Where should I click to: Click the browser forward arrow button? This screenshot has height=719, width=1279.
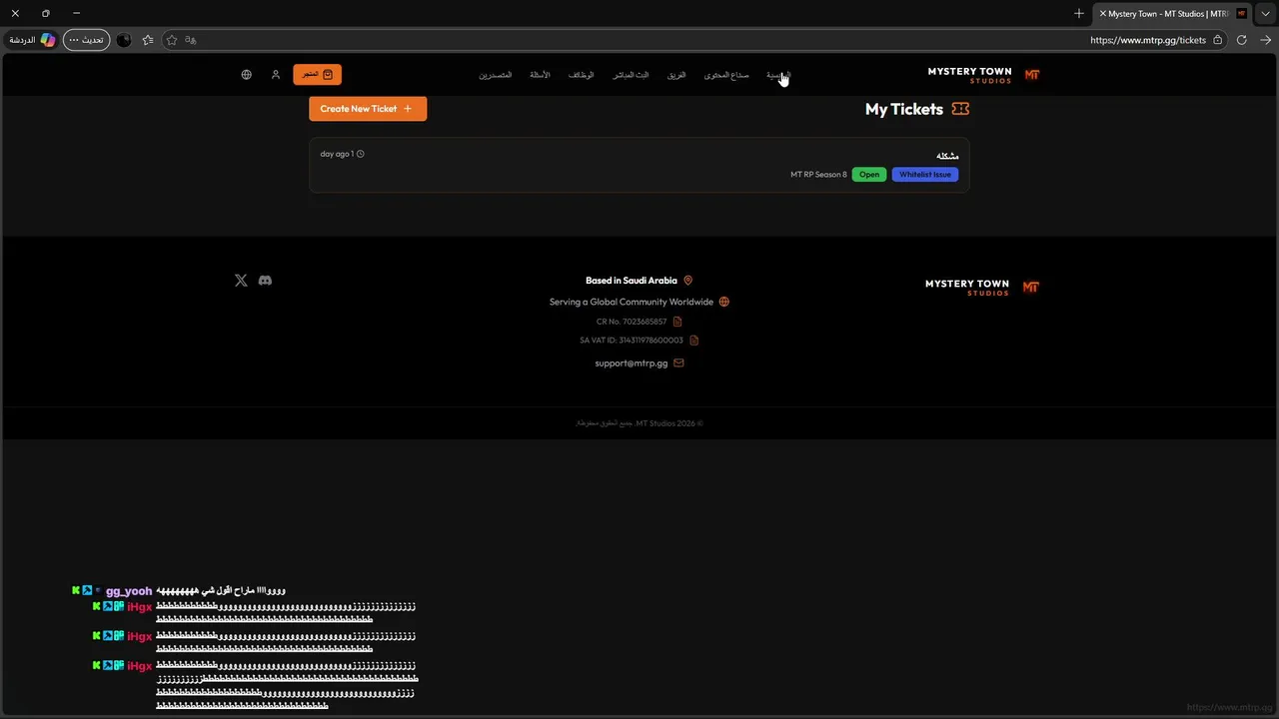click(x=1266, y=40)
